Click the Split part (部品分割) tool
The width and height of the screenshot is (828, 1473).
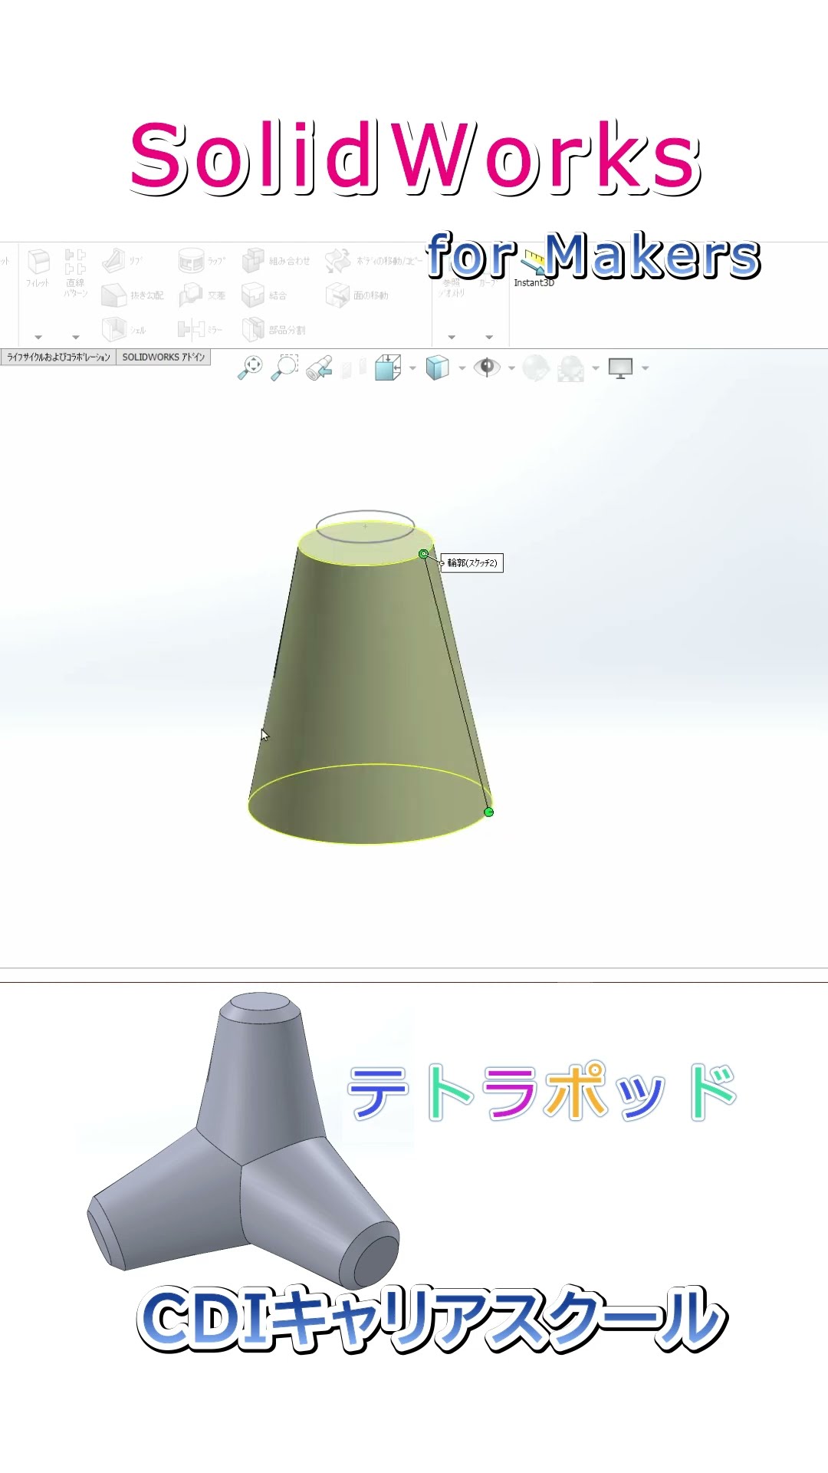pos(274,330)
